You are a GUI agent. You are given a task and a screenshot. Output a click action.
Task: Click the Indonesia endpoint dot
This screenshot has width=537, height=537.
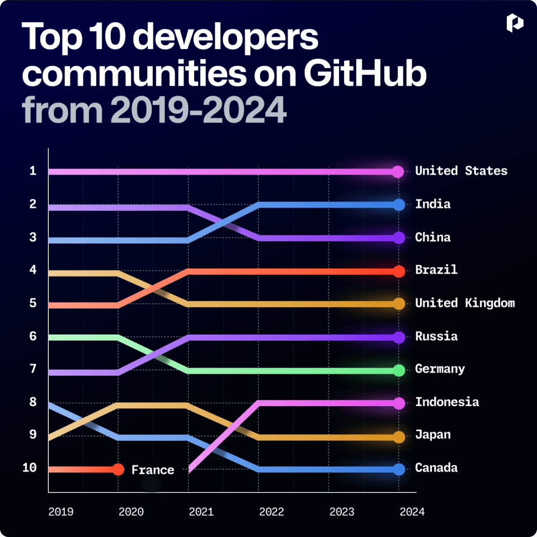(x=399, y=403)
